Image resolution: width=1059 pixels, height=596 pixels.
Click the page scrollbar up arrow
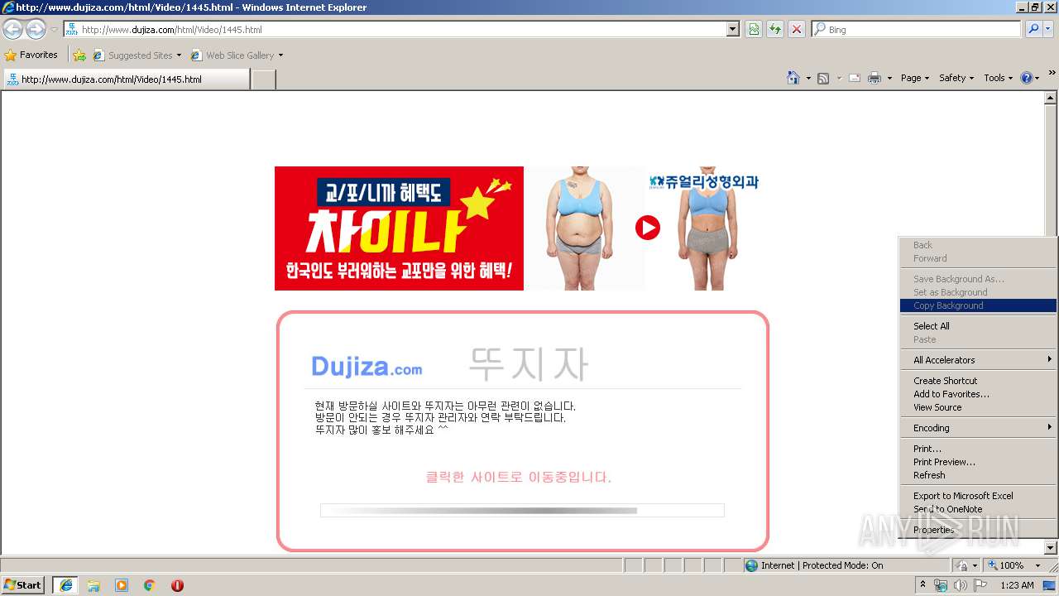(x=1051, y=98)
